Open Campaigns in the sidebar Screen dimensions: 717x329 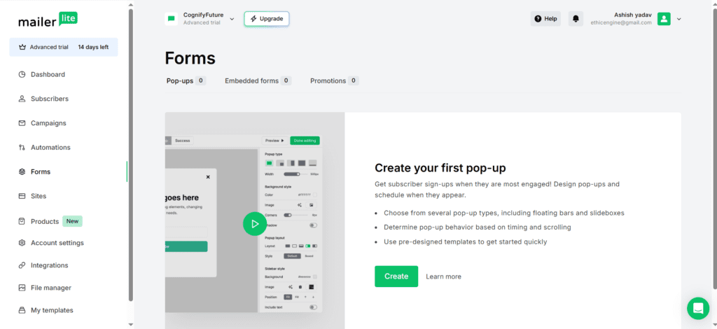pos(48,123)
